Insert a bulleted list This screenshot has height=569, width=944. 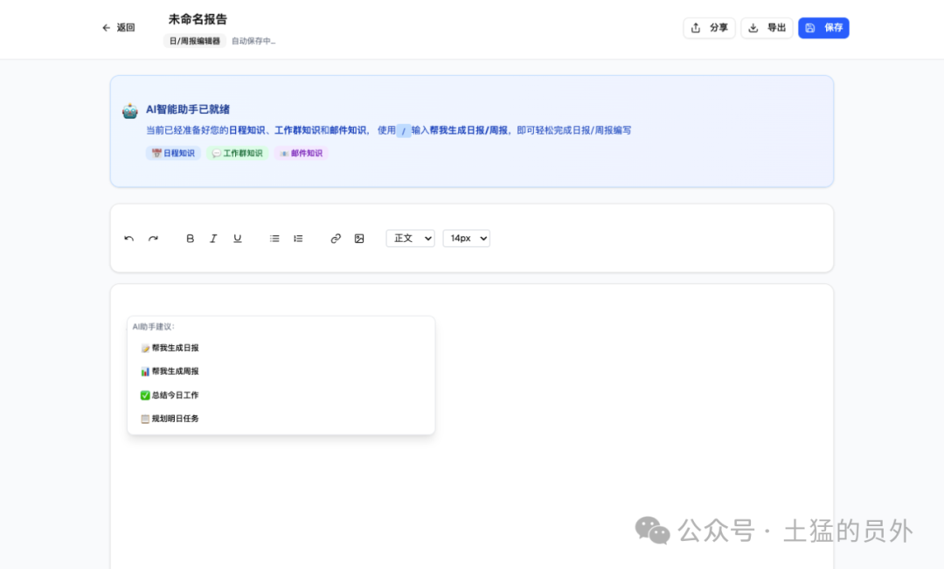coord(274,239)
